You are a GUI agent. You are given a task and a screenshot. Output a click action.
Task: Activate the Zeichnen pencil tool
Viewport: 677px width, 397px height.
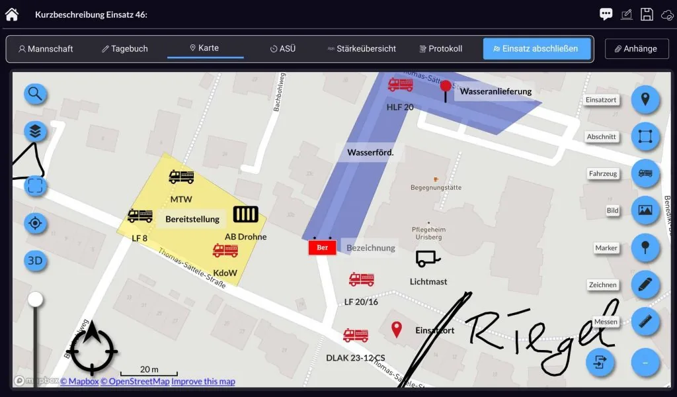(645, 285)
